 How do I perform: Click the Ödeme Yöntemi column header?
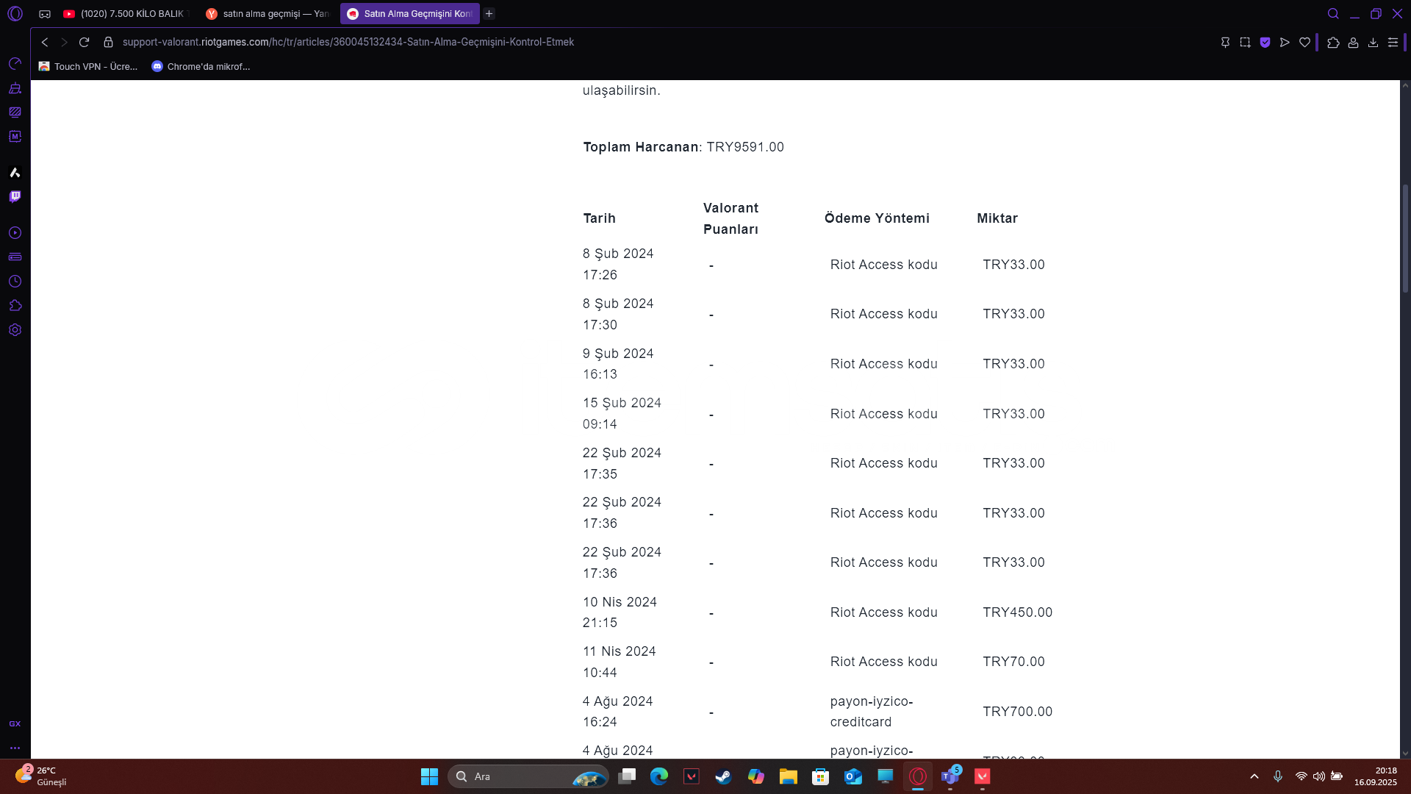click(877, 218)
